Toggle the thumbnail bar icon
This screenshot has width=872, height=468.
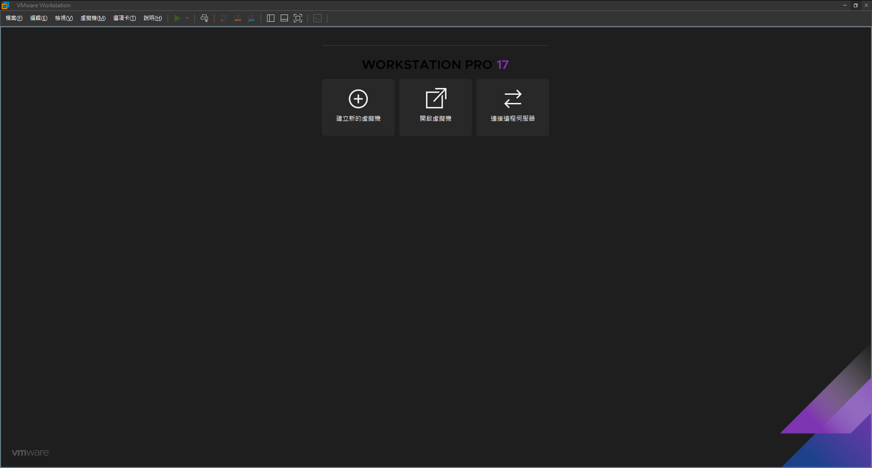[x=284, y=18]
